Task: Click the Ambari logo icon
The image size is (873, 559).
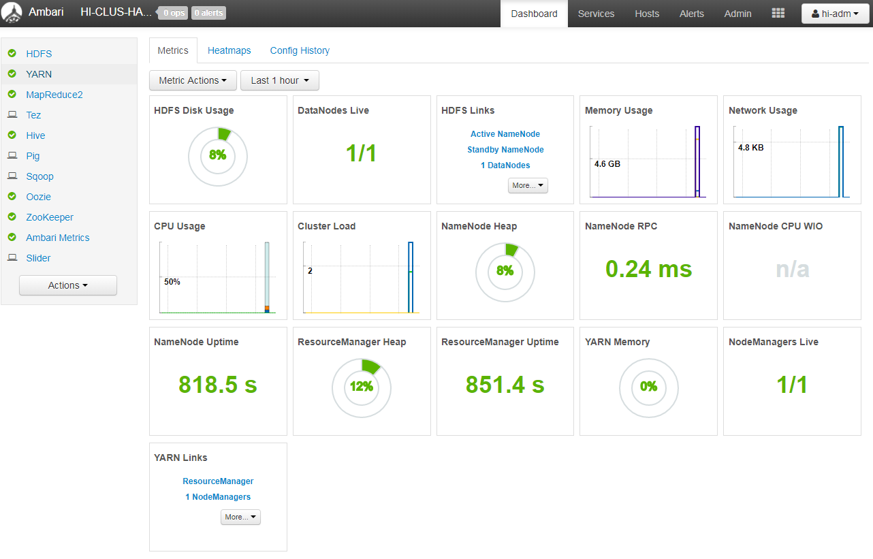Action: (x=12, y=13)
